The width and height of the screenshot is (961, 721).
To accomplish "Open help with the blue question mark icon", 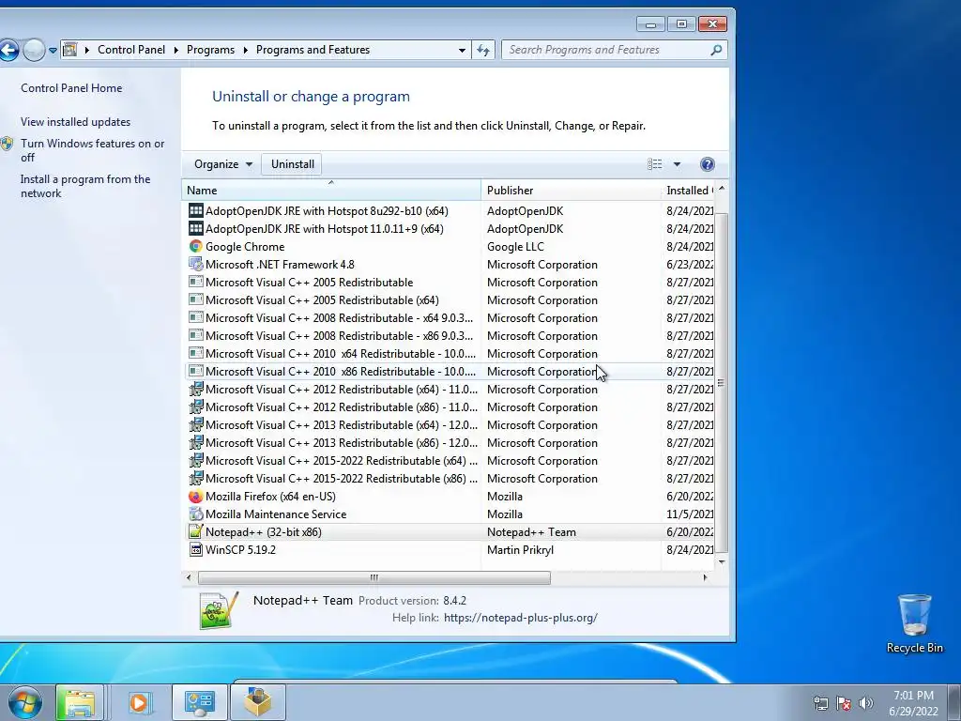I will [708, 164].
